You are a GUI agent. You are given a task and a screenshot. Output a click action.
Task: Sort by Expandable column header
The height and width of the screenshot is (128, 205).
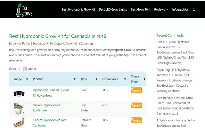coord(110,79)
